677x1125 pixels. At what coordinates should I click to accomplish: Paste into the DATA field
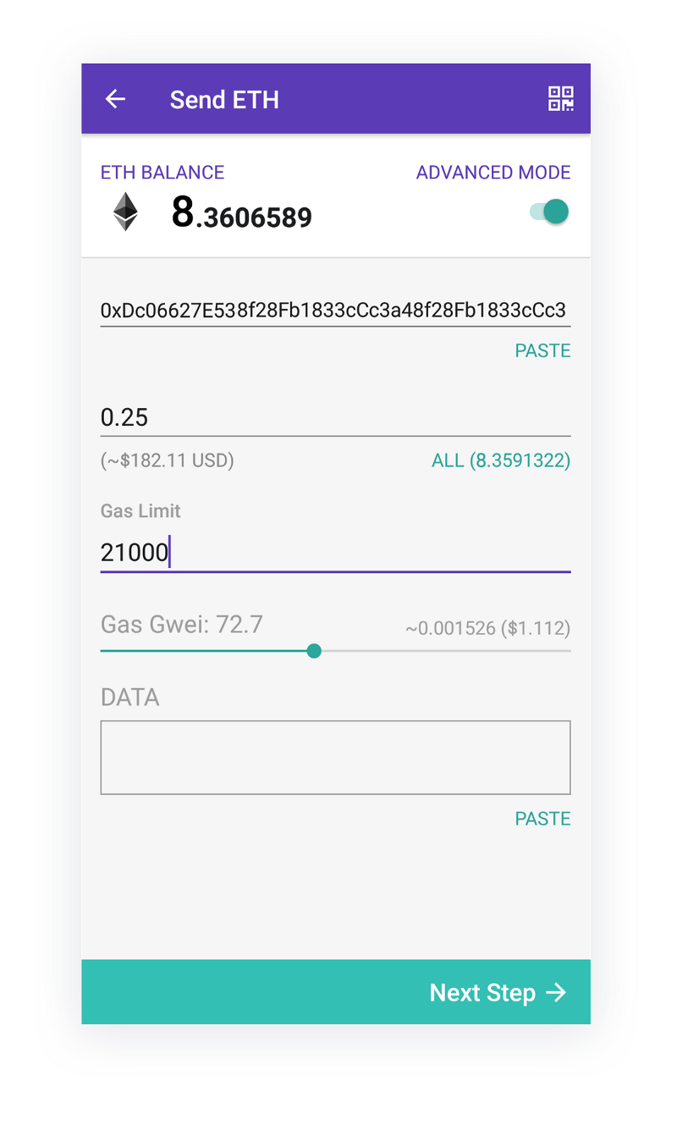point(542,819)
